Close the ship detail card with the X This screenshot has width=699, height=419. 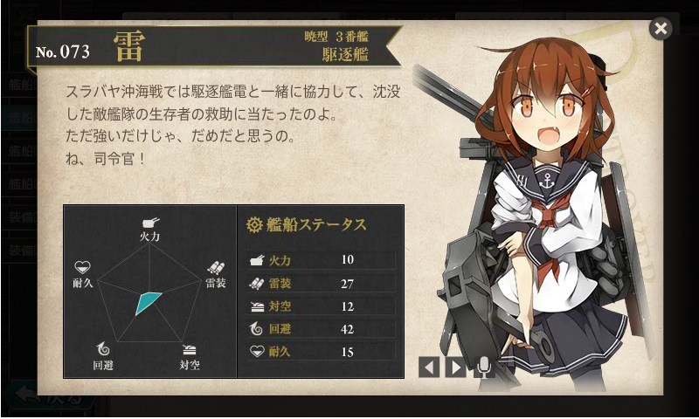(x=661, y=29)
